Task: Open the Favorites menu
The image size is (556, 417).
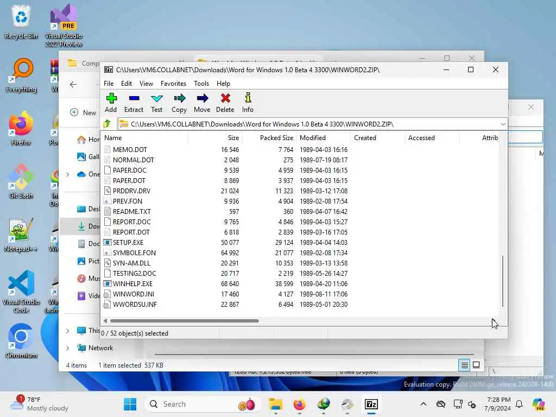Action: [x=173, y=84]
